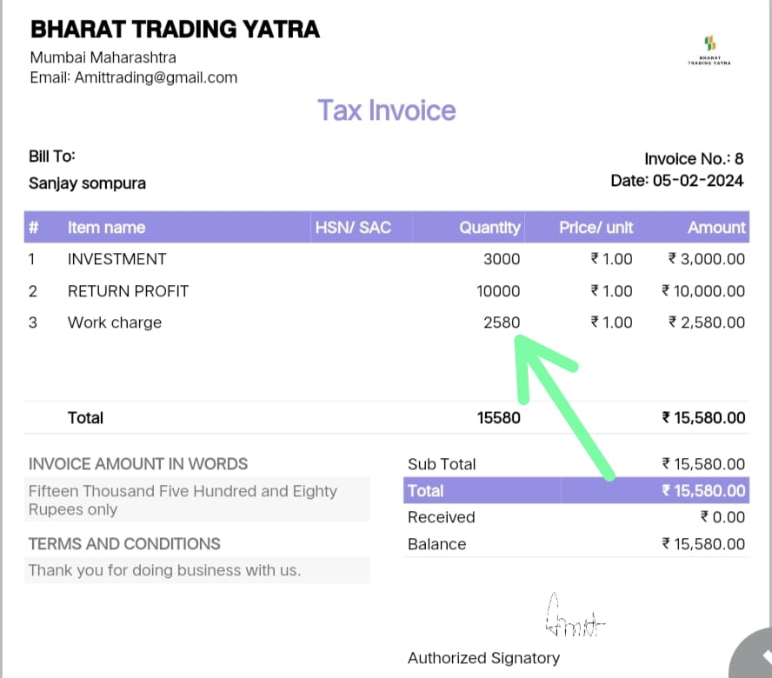Select the Item name column header
Image resolution: width=772 pixels, height=678 pixels.
point(106,228)
